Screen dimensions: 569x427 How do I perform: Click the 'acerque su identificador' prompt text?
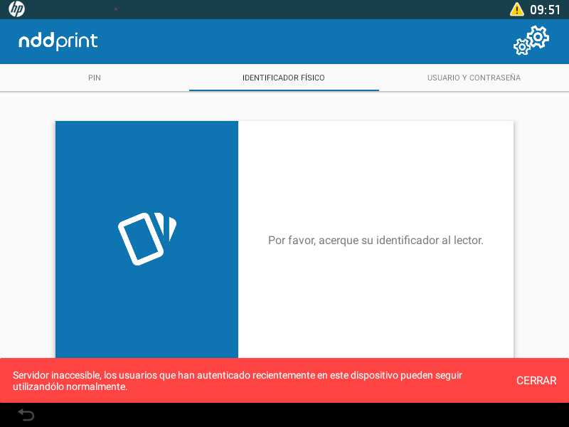[376, 241]
